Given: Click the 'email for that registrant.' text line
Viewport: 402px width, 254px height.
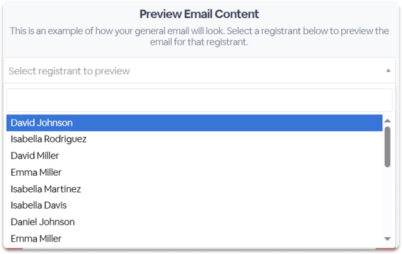Looking at the screenshot, I should pos(199,42).
